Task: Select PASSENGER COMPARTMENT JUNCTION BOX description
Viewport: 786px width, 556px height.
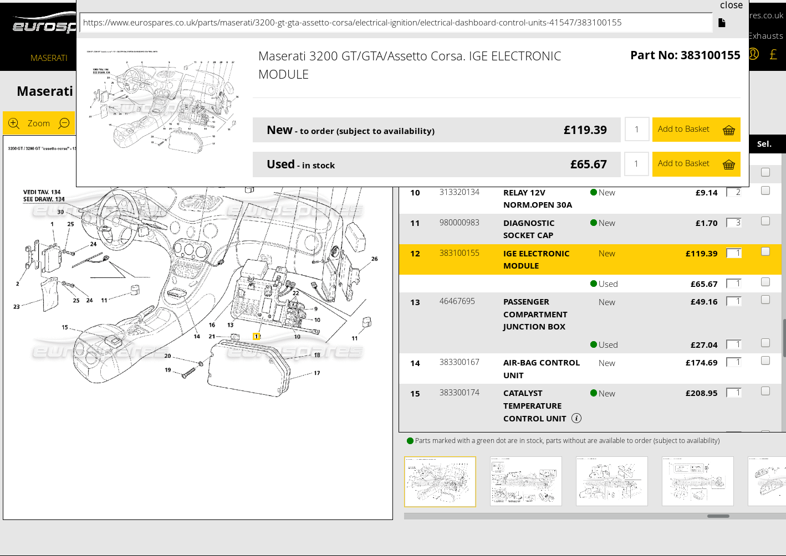Action: click(535, 315)
